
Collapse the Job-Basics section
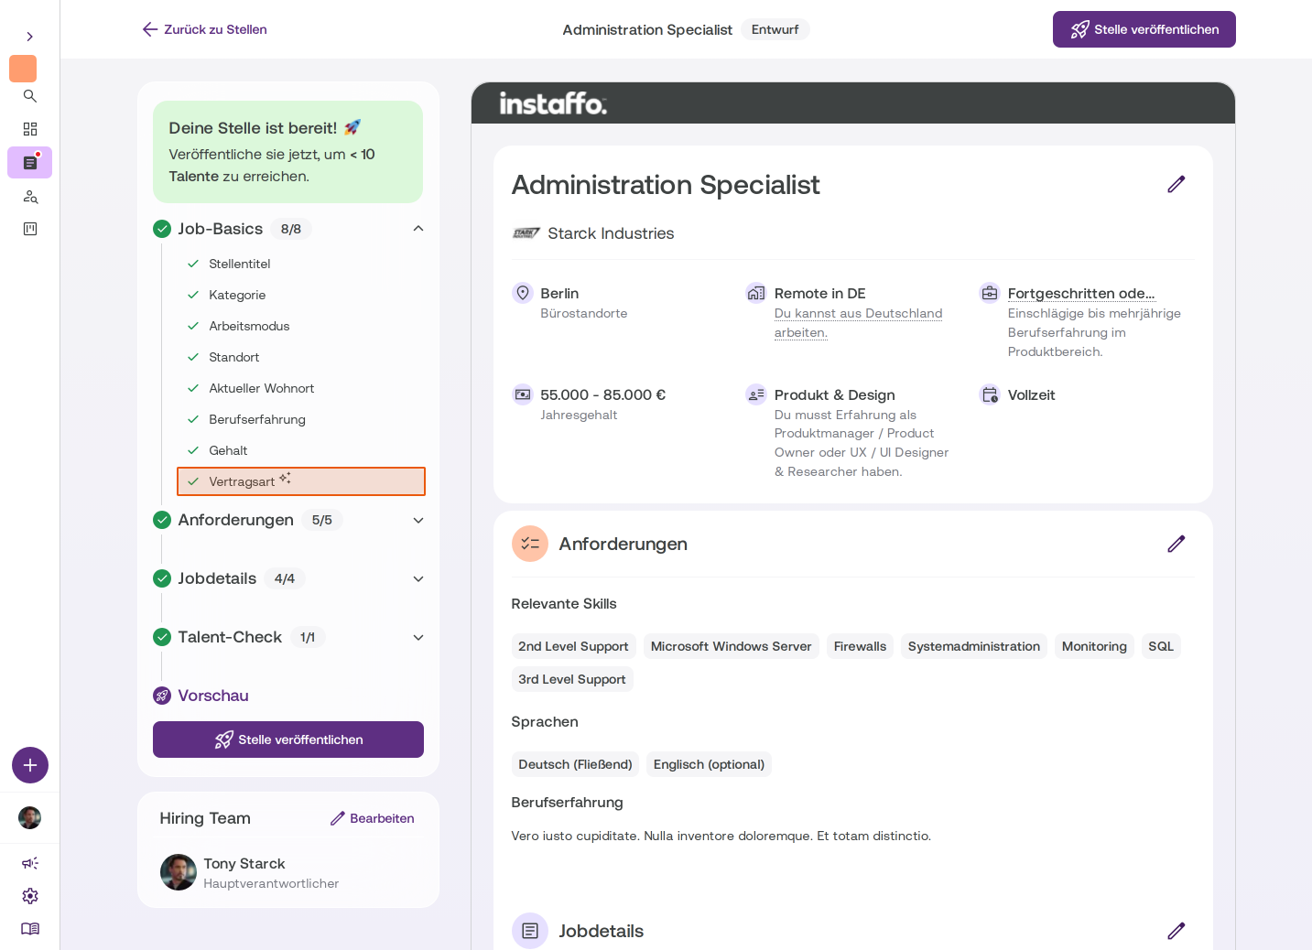pyautogui.click(x=418, y=229)
